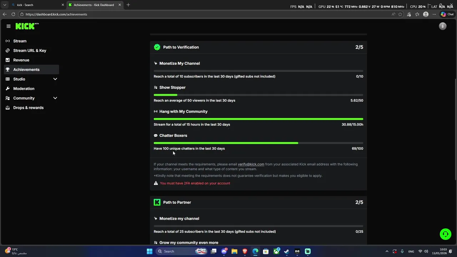Click the Drops & rewards icon
The height and width of the screenshot is (257, 457).
click(7, 107)
